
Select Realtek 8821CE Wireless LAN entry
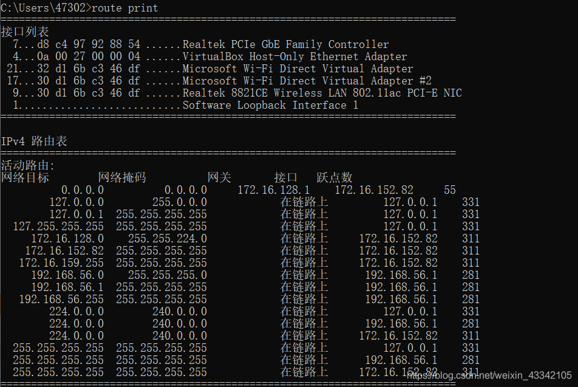(x=322, y=93)
